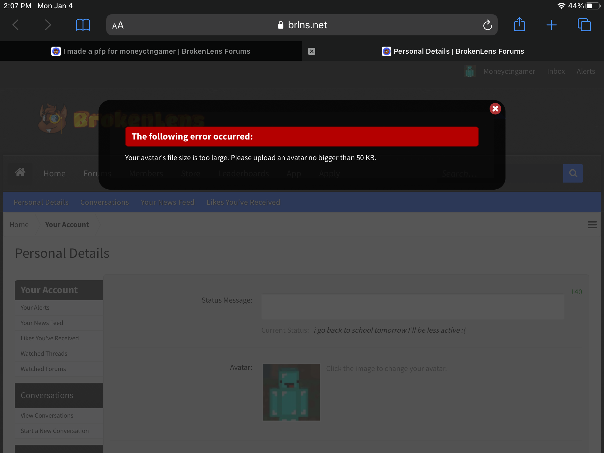The image size is (604, 453).
Task: Click the battery indicator in status bar
Action: (x=593, y=6)
